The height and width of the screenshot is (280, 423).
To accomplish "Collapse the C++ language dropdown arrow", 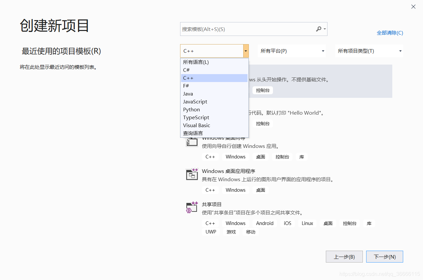I will coord(246,51).
